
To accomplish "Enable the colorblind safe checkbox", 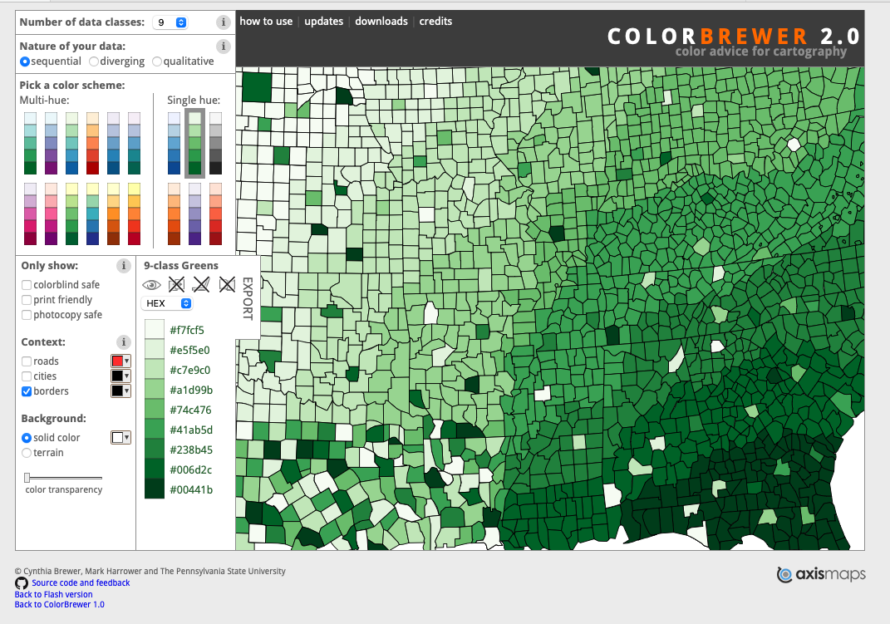I will pos(27,285).
